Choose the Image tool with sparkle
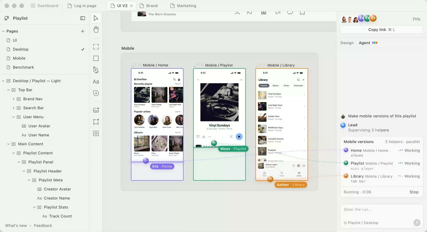This screenshot has height=232, width=427. 96,110
